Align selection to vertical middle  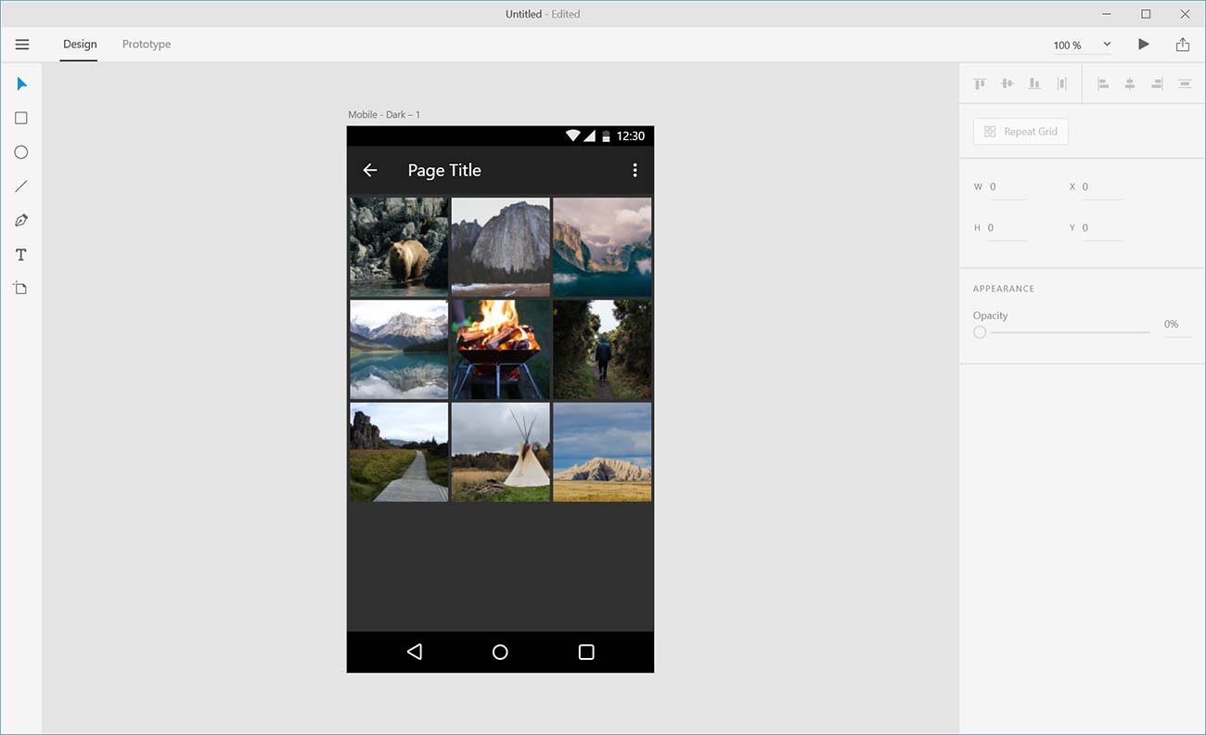pyautogui.click(x=1007, y=84)
